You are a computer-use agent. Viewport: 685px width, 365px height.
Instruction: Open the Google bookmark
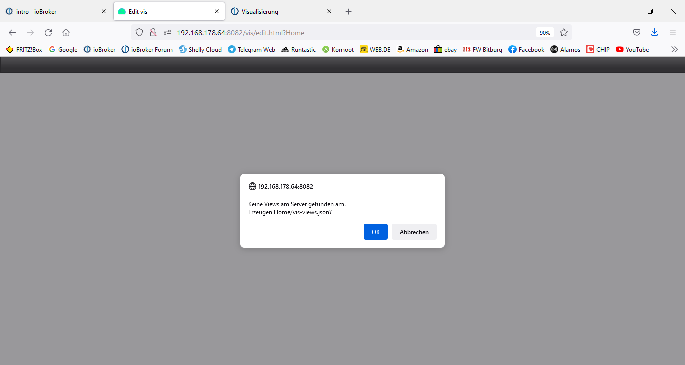click(x=63, y=49)
